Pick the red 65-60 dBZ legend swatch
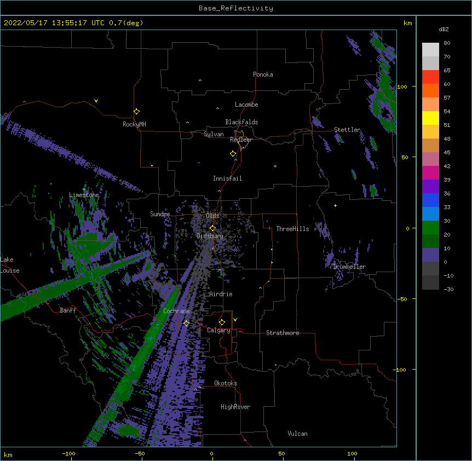Screen dimensions: 472x461 [x=430, y=77]
